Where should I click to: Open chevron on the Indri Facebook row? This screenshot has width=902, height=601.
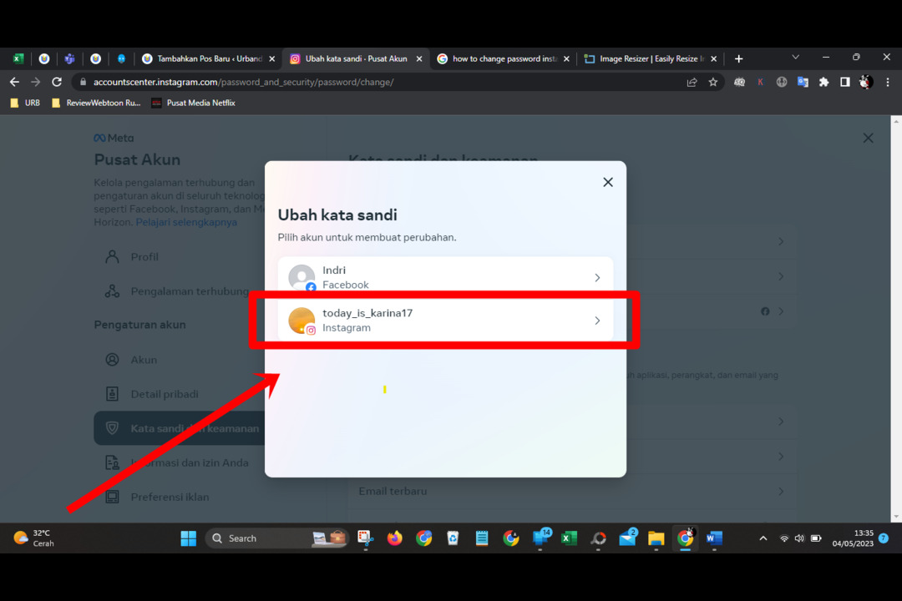click(x=597, y=278)
